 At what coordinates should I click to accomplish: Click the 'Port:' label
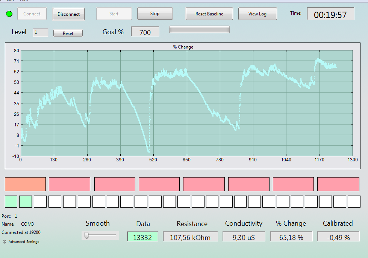tap(6, 216)
